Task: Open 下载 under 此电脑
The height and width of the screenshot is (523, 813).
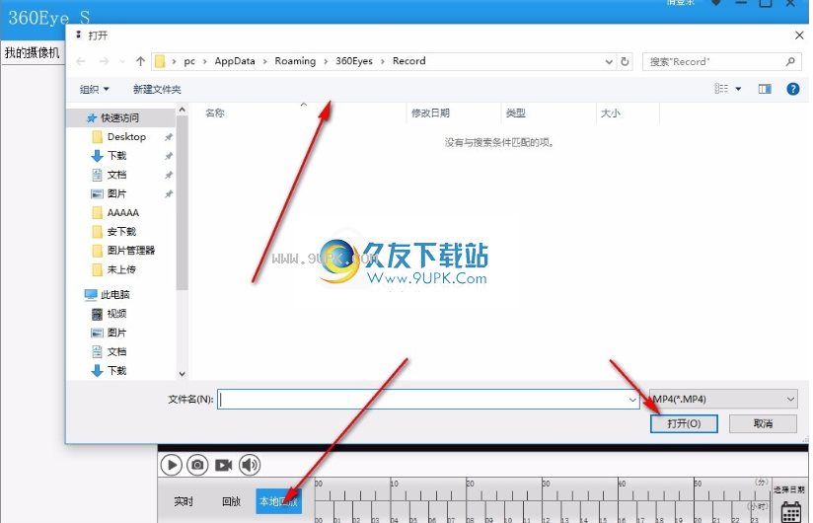Action: pos(117,371)
